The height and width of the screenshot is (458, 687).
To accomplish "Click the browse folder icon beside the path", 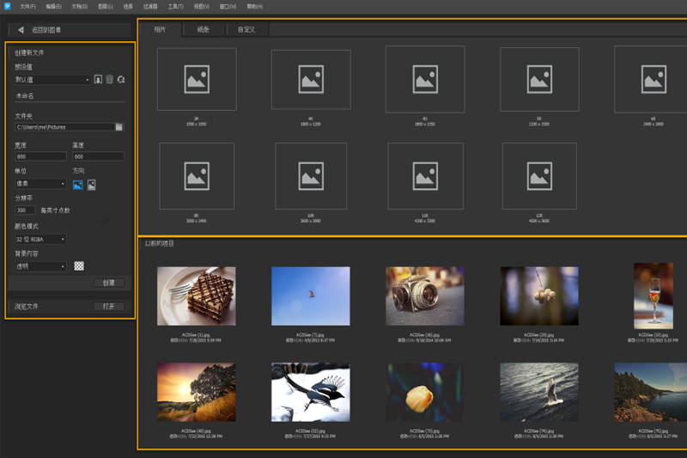I will click(x=119, y=127).
